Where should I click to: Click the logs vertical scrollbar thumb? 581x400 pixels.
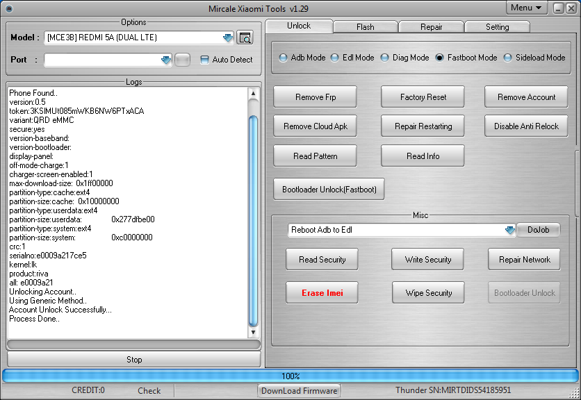[254, 220]
